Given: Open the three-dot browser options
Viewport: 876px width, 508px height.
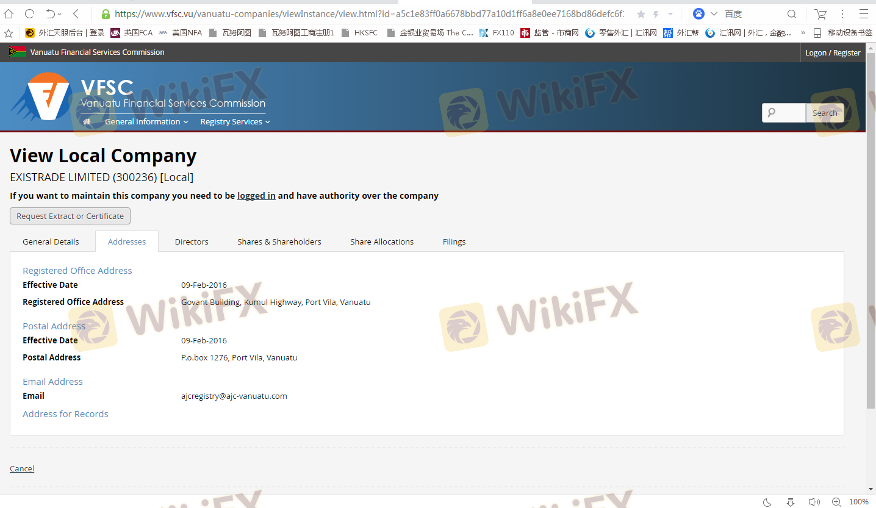Looking at the screenshot, I should click(843, 14).
